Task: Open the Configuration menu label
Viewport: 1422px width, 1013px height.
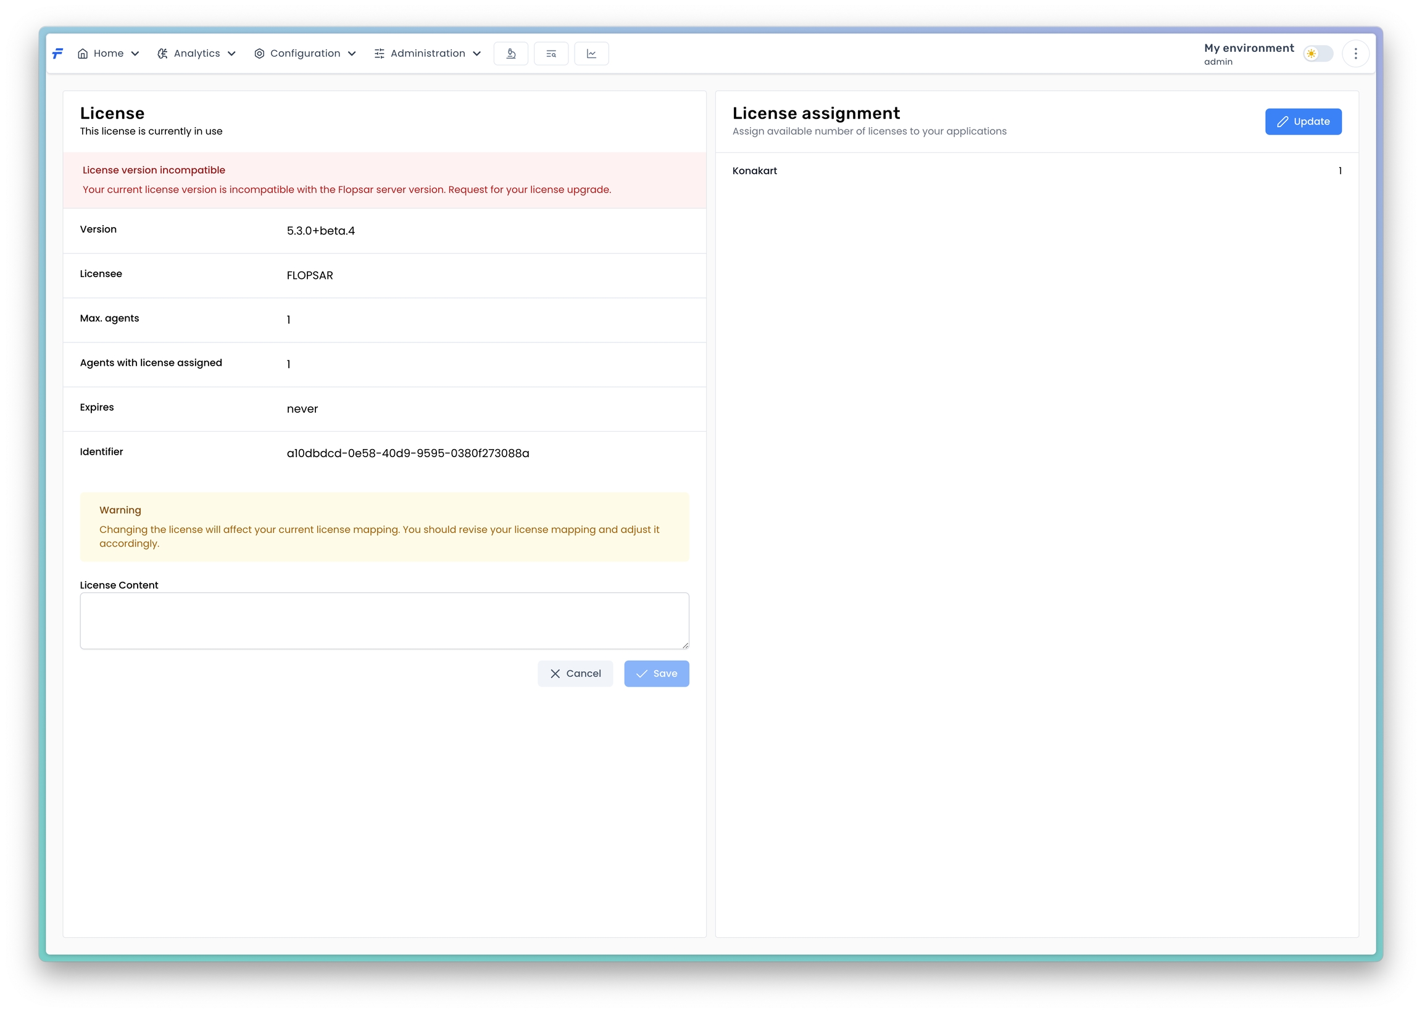Action: point(305,54)
